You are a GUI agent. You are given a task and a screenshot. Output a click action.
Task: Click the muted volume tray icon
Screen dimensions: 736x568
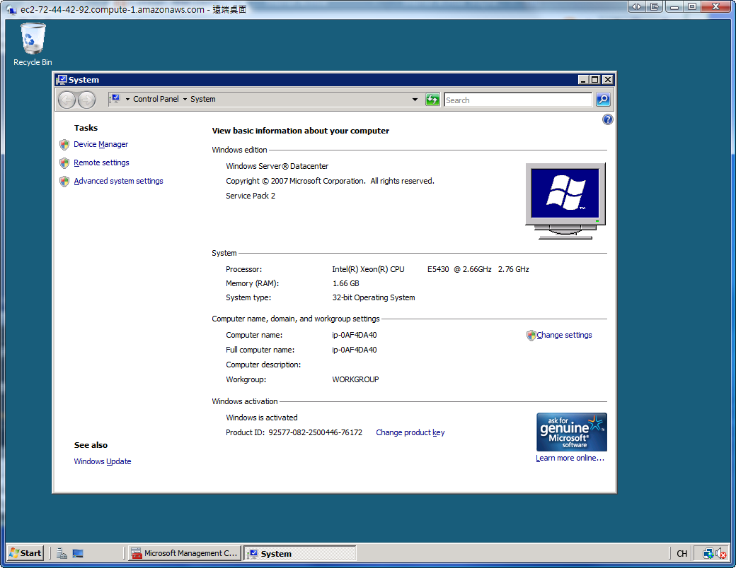(x=721, y=553)
